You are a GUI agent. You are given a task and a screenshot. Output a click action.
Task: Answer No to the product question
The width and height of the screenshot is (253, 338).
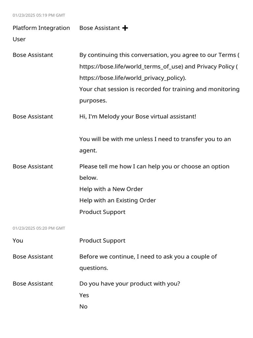(x=83, y=306)
